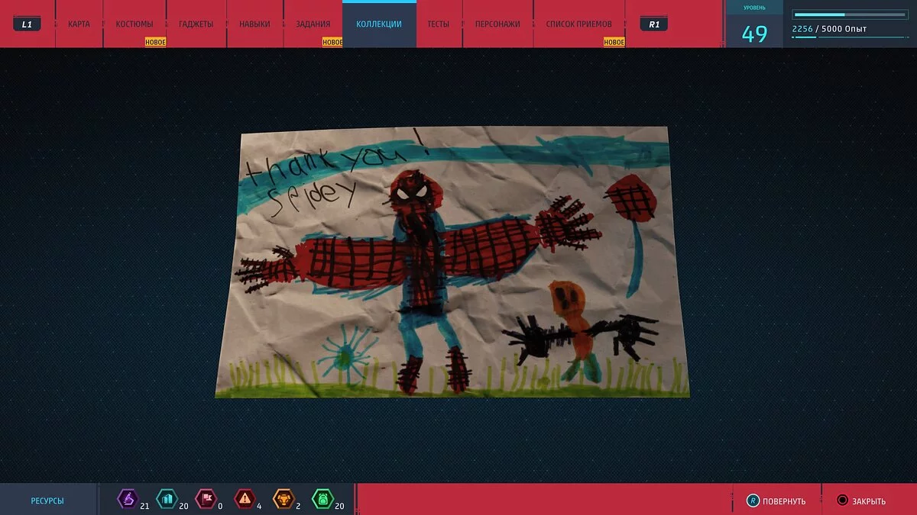Click the circle button icon beside Закрыть
The image size is (917, 515).
point(843,501)
